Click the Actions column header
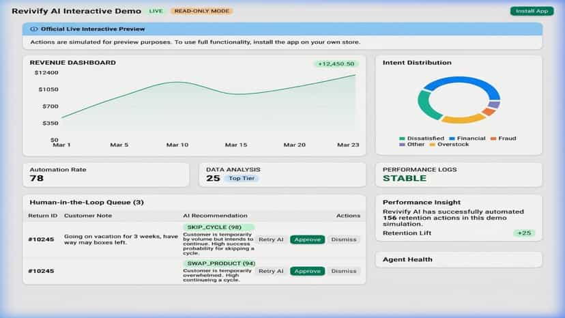This screenshot has width=565, height=318. coord(348,216)
